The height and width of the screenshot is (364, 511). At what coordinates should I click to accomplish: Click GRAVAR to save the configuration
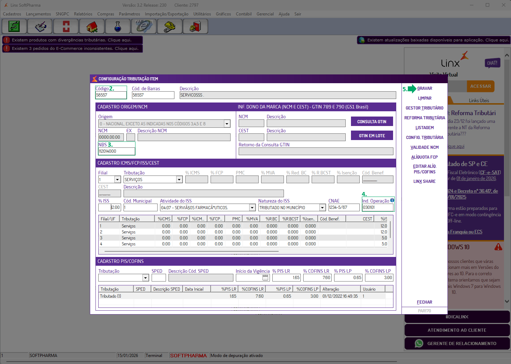[425, 88]
